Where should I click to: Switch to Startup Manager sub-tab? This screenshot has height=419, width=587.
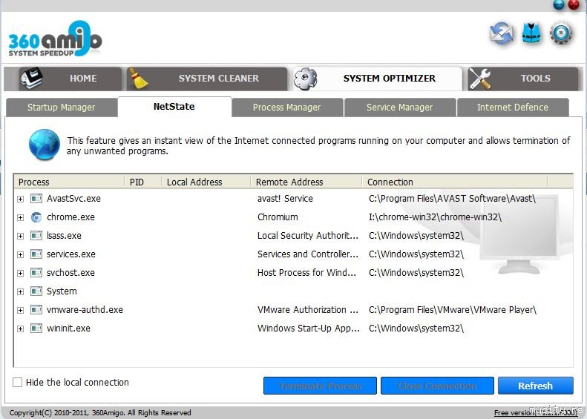[x=62, y=108]
